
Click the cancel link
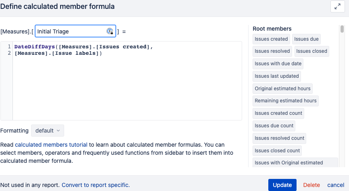[x=336, y=185]
